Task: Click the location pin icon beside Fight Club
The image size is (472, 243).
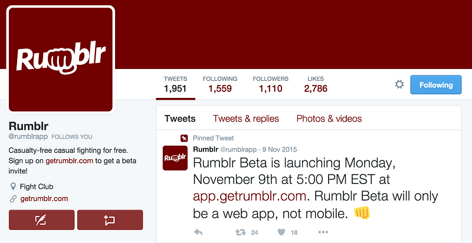Action: tap(13, 187)
